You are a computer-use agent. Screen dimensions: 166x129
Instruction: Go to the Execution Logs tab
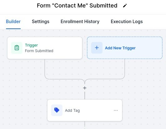(127, 22)
